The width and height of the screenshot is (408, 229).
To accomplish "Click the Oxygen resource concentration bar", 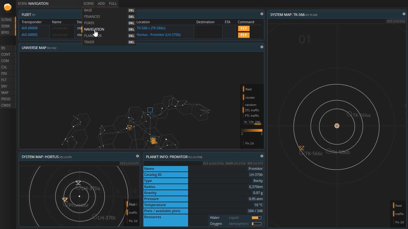I will coord(257,224).
